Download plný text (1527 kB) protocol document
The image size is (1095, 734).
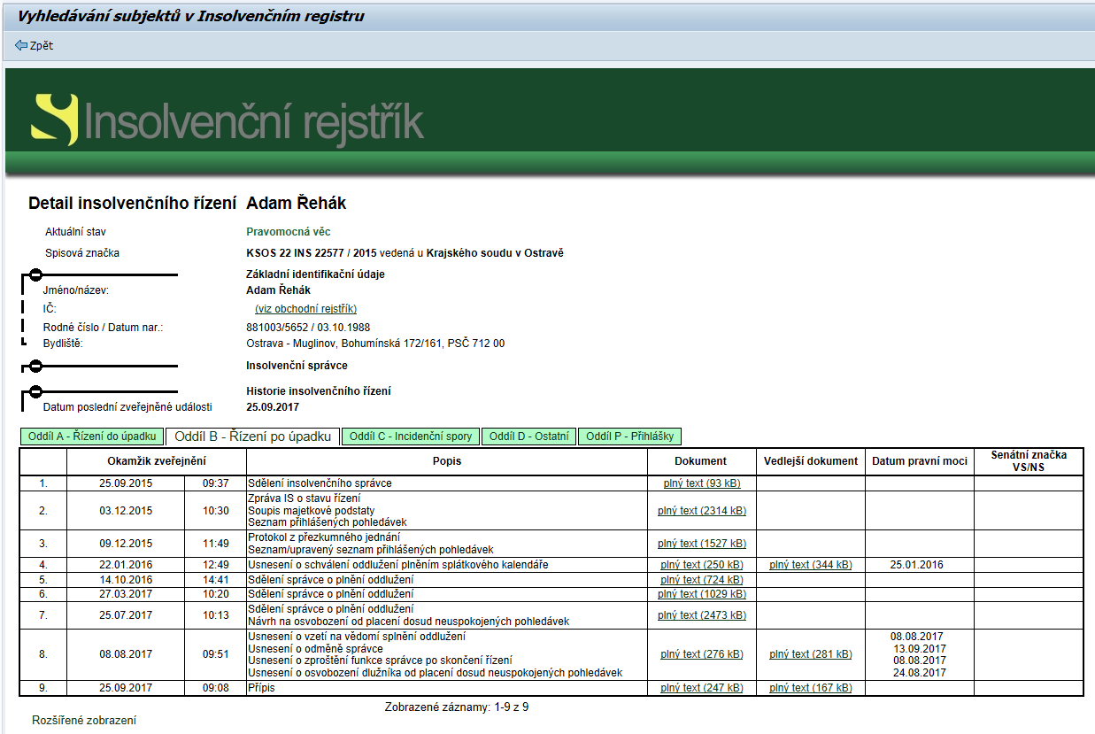701,544
